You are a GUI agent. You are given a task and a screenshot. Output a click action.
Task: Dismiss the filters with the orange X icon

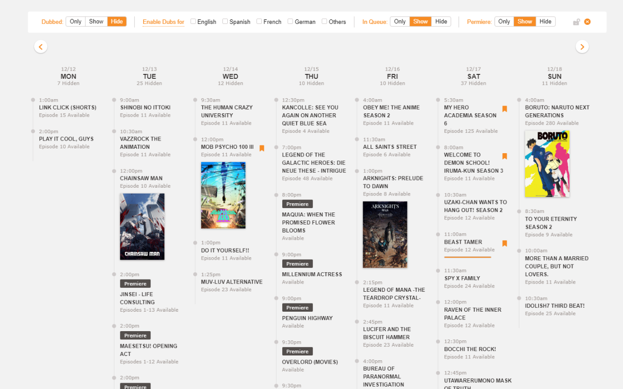pos(588,21)
